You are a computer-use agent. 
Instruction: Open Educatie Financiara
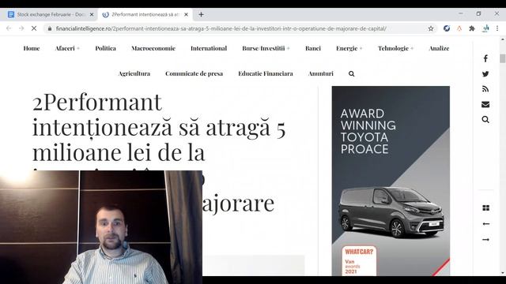tap(266, 73)
